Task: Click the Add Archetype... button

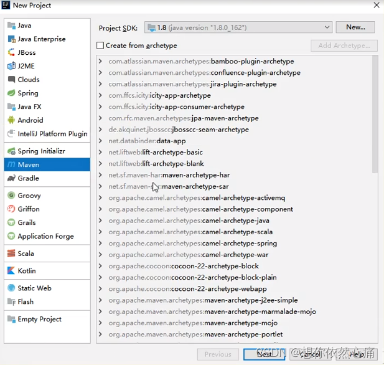Action: click(344, 45)
